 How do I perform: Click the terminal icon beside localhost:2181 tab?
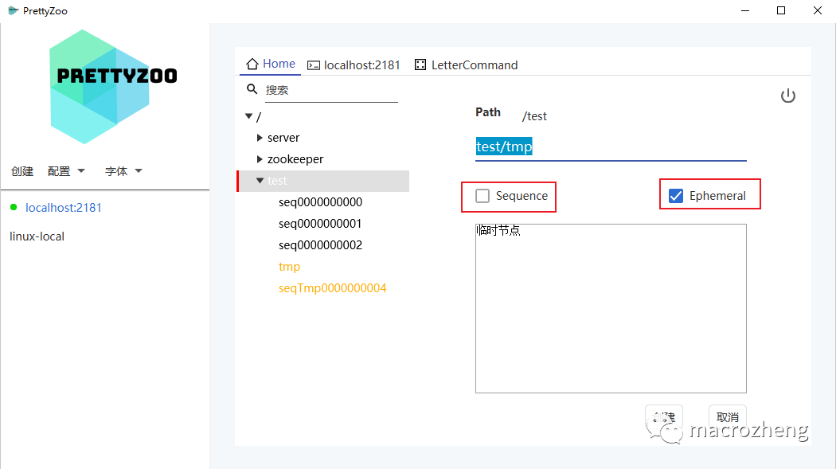314,65
